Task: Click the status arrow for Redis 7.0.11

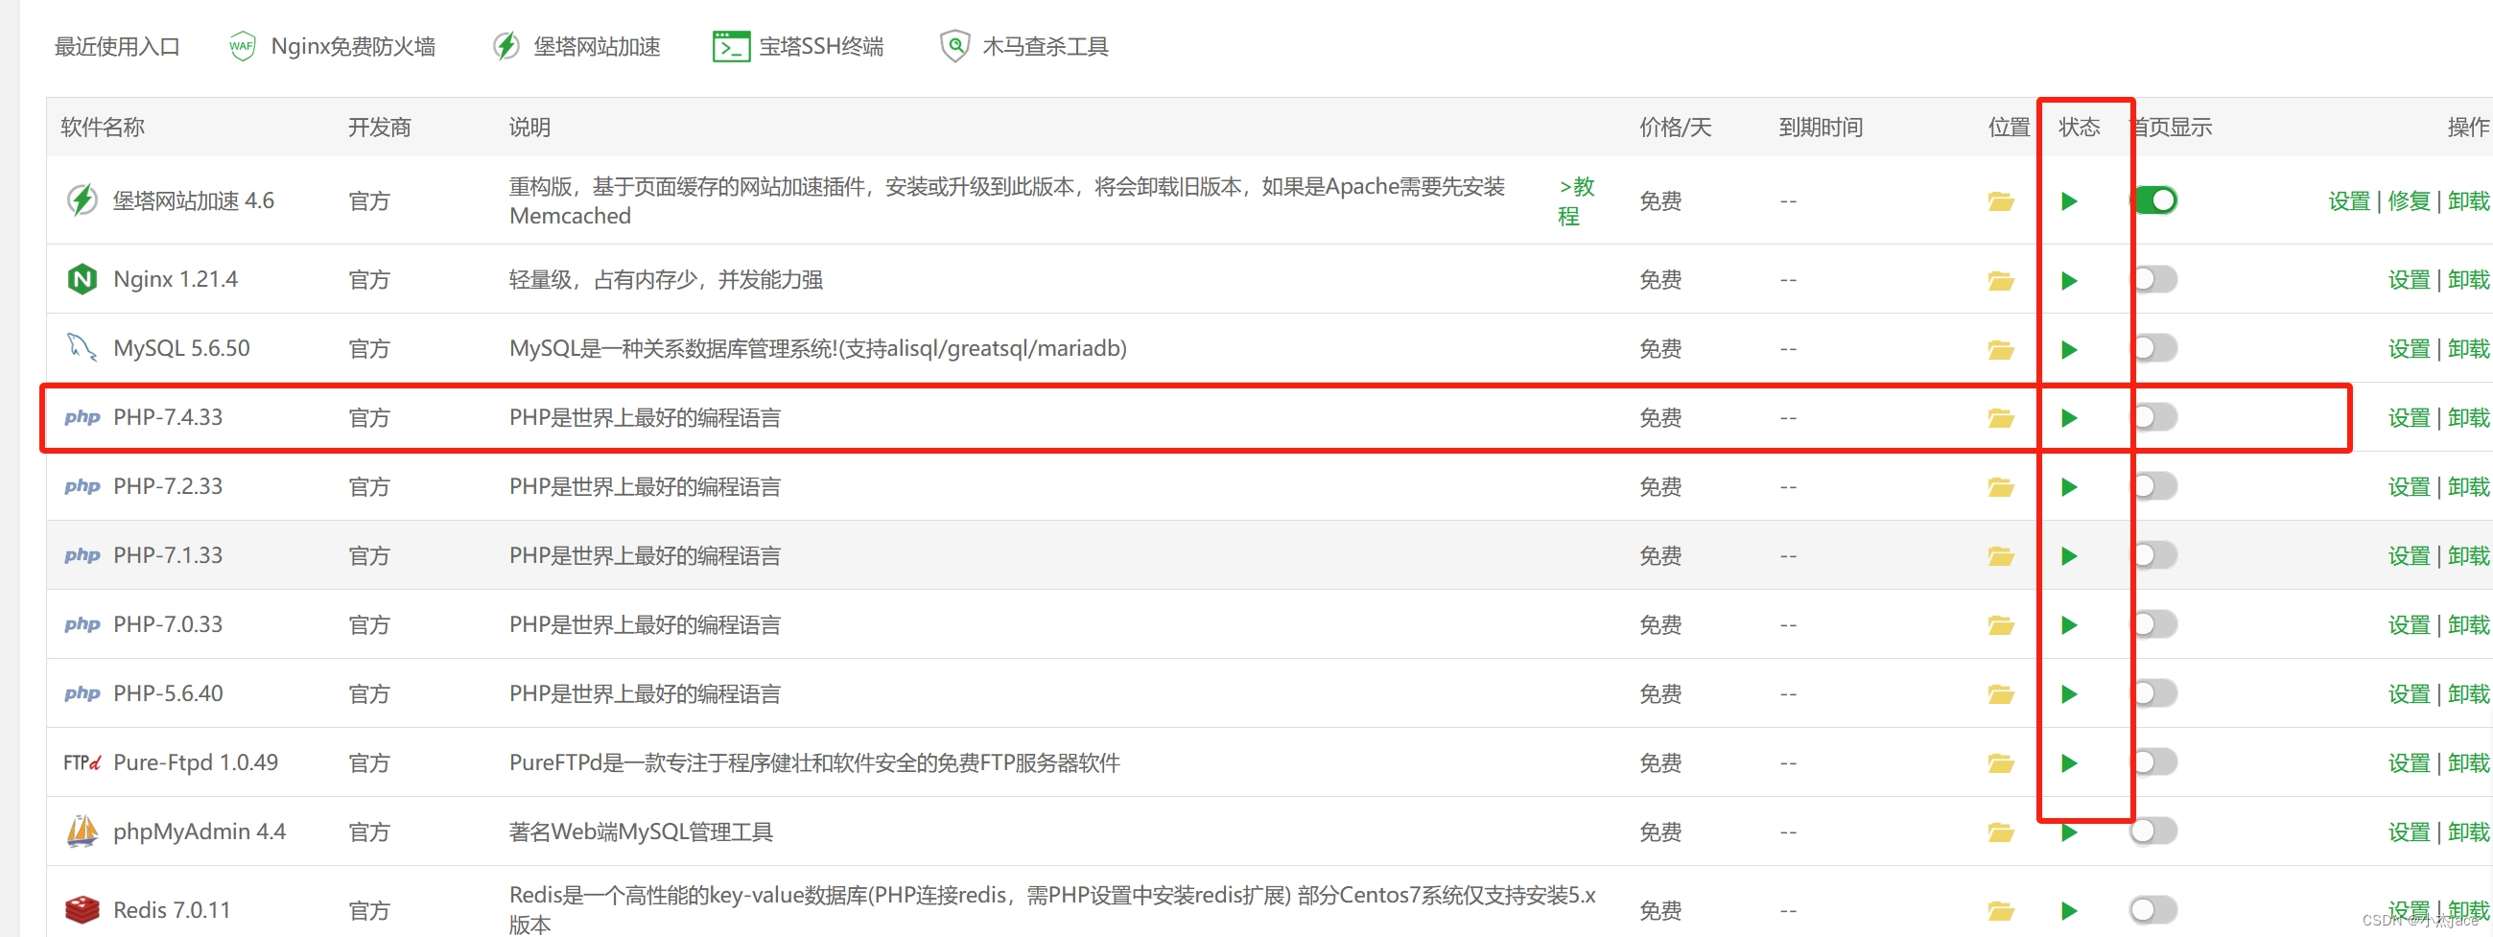Action: tap(2069, 911)
